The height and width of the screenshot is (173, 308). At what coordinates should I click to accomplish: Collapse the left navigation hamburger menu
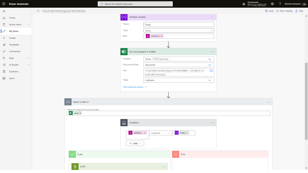click(4, 11)
